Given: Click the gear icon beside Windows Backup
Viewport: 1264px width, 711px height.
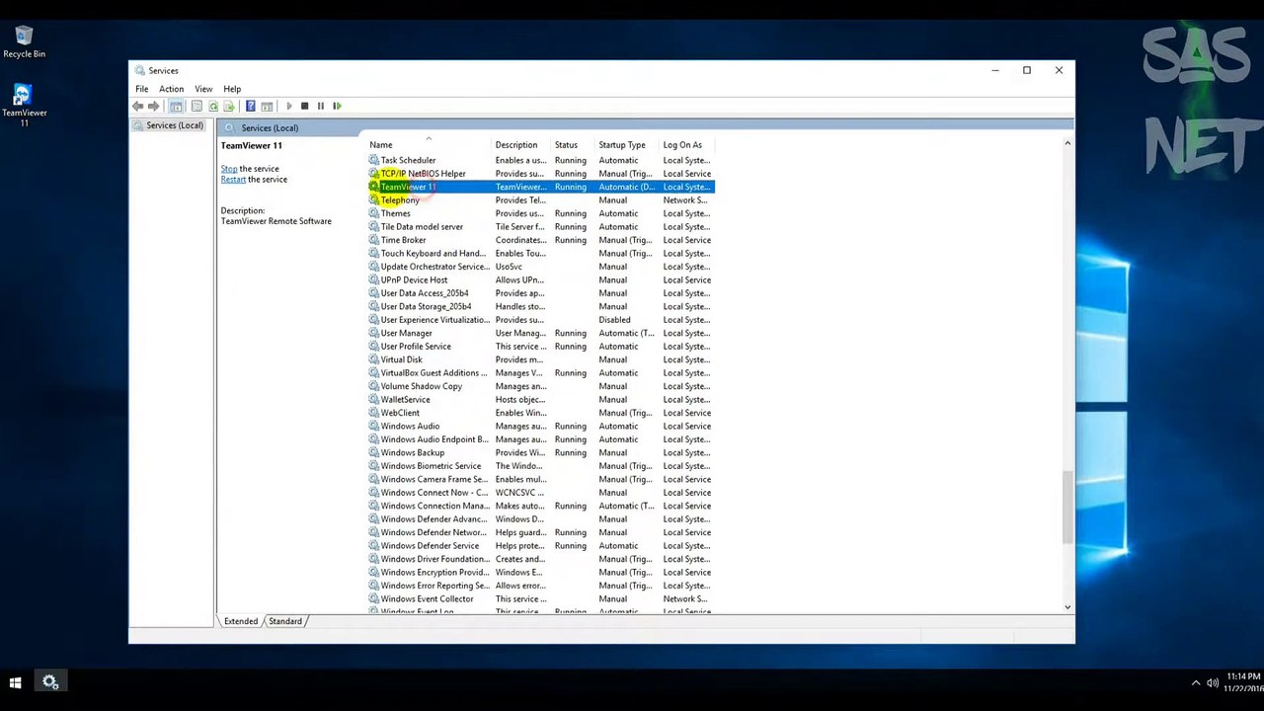Looking at the screenshot, I should tap(374, 452).
